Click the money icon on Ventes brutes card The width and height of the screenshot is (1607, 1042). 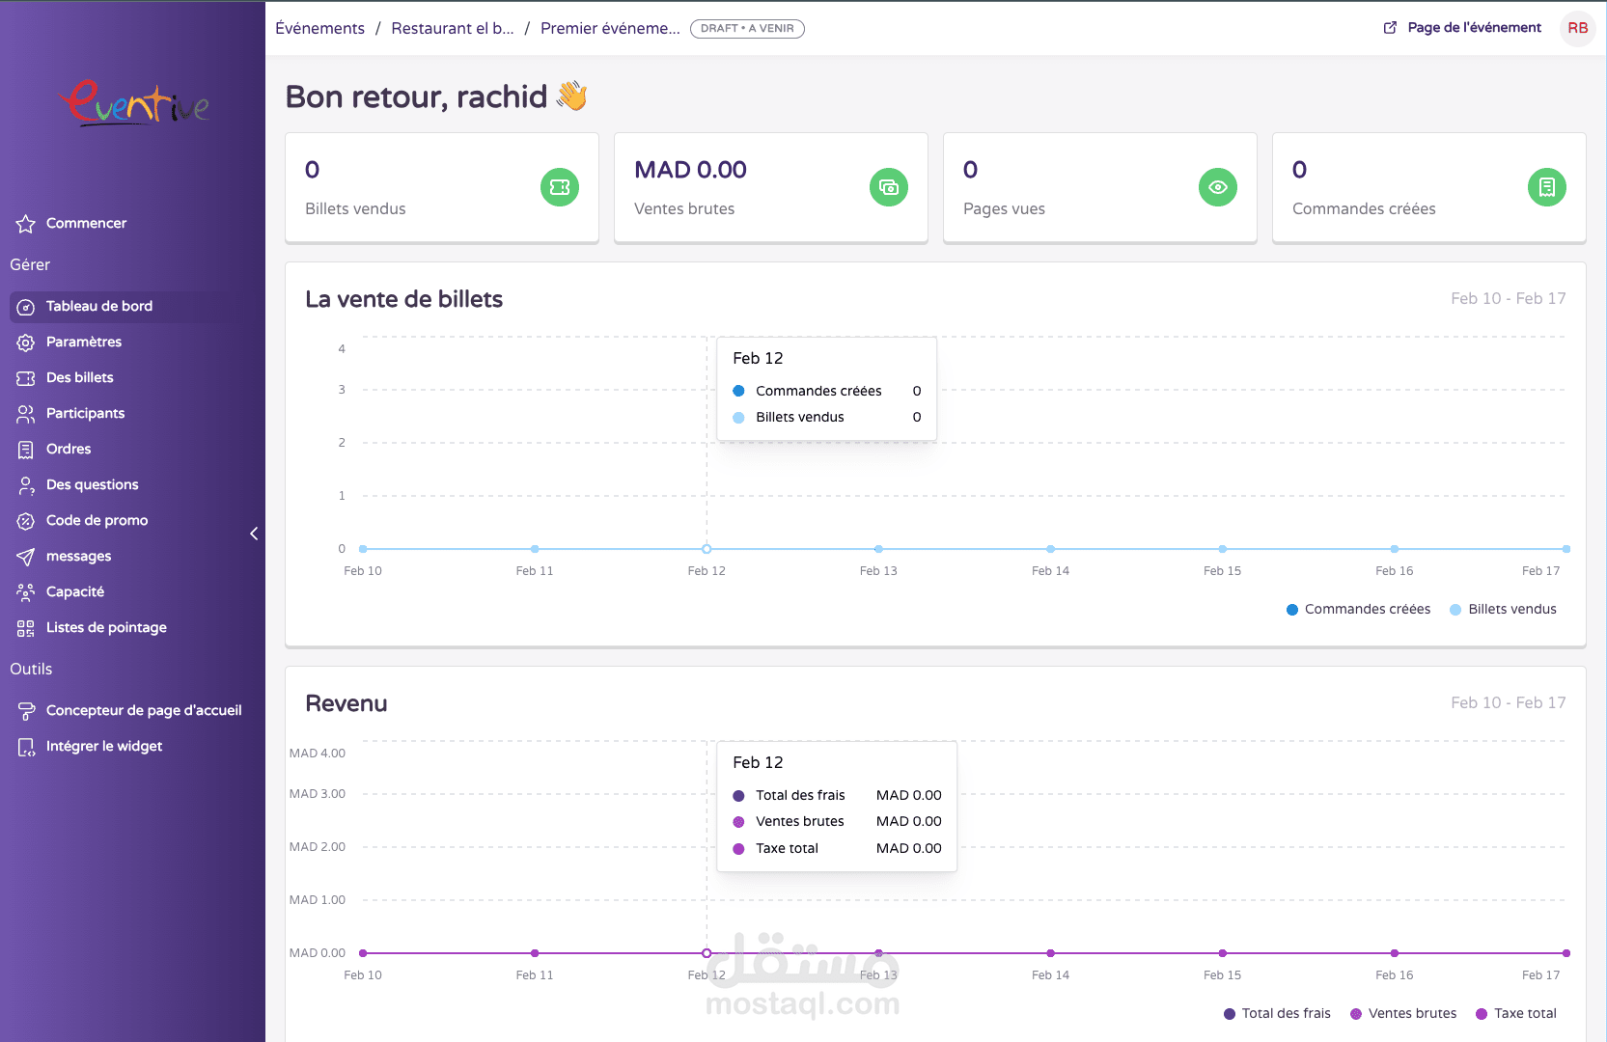click(889, 187)
